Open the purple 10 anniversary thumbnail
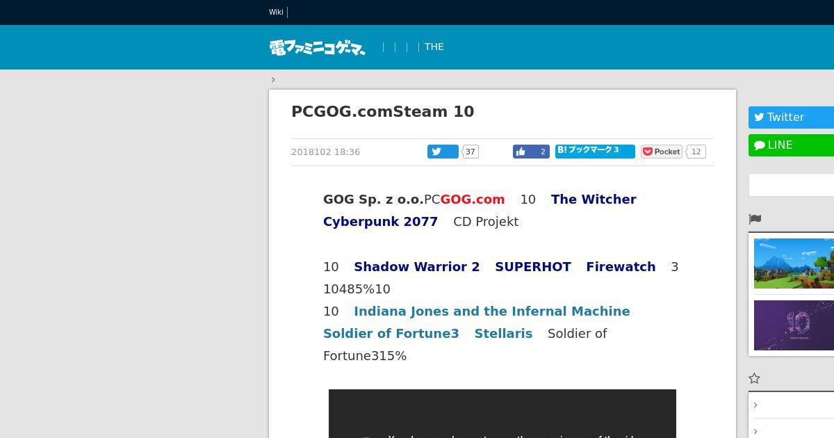This screenshot has height=438, width=834. (794, 325)
